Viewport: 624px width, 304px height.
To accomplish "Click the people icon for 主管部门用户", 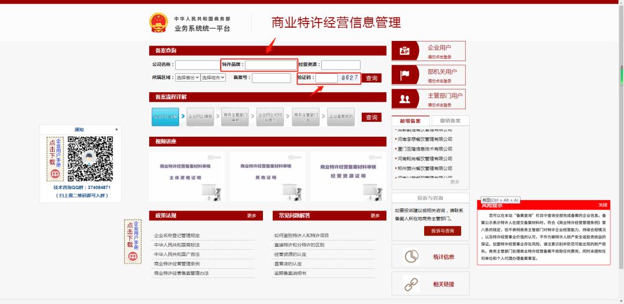I will pos(404,99).
